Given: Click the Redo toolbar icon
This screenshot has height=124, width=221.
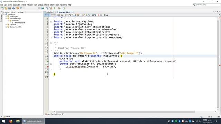Looking at the screenshot, I should [21, 8].
